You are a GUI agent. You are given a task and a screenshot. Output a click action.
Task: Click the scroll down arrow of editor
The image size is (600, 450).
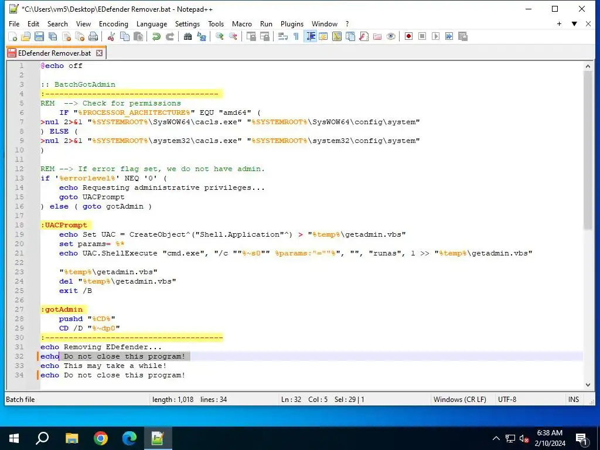tap(588, 385)
